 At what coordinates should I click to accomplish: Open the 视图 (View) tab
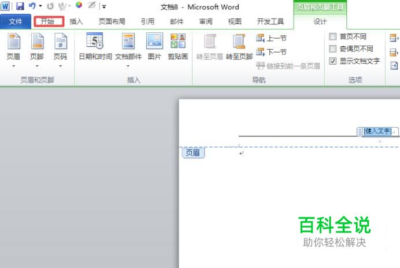(235, 22)
